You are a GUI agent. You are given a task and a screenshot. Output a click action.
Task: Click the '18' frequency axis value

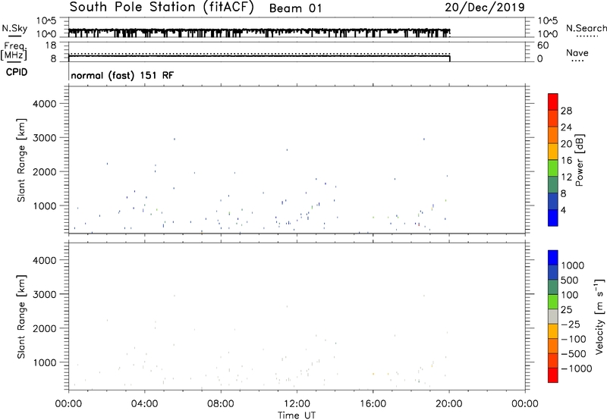pos(51,45)
